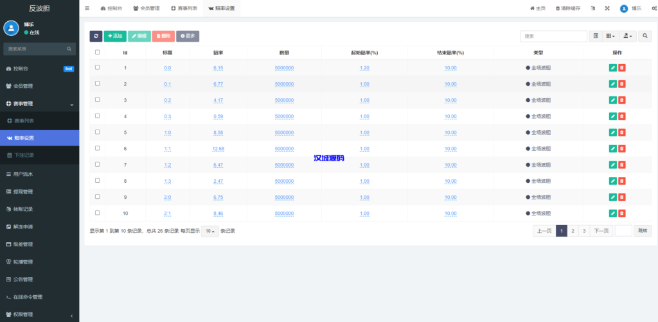Click the green edit pencil icon for row 10
Viewport: 658px width, 322px height.
point(612,213)
